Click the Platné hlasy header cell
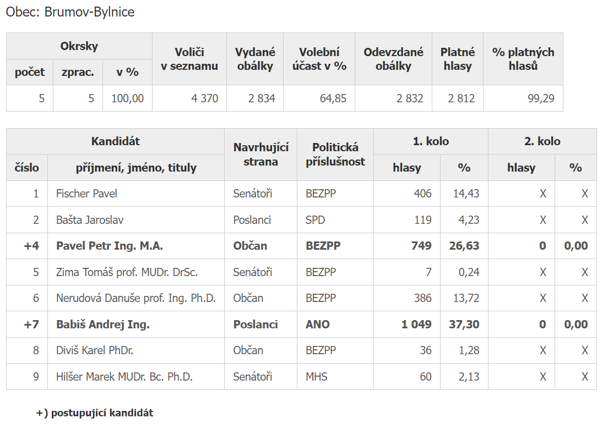The height and width of the screenshot is (429, 608). pos(457,59)
